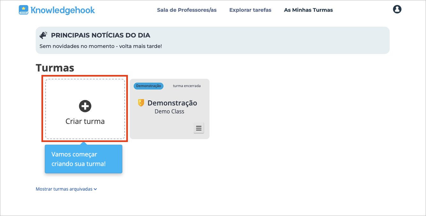Click the Criar turma label
426x216 pixels.
coord(85,121)
